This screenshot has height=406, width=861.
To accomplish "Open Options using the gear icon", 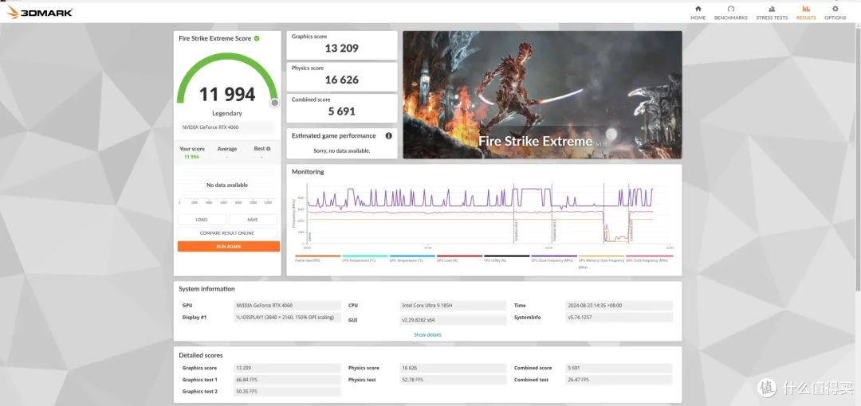I will tap(835, 9).
